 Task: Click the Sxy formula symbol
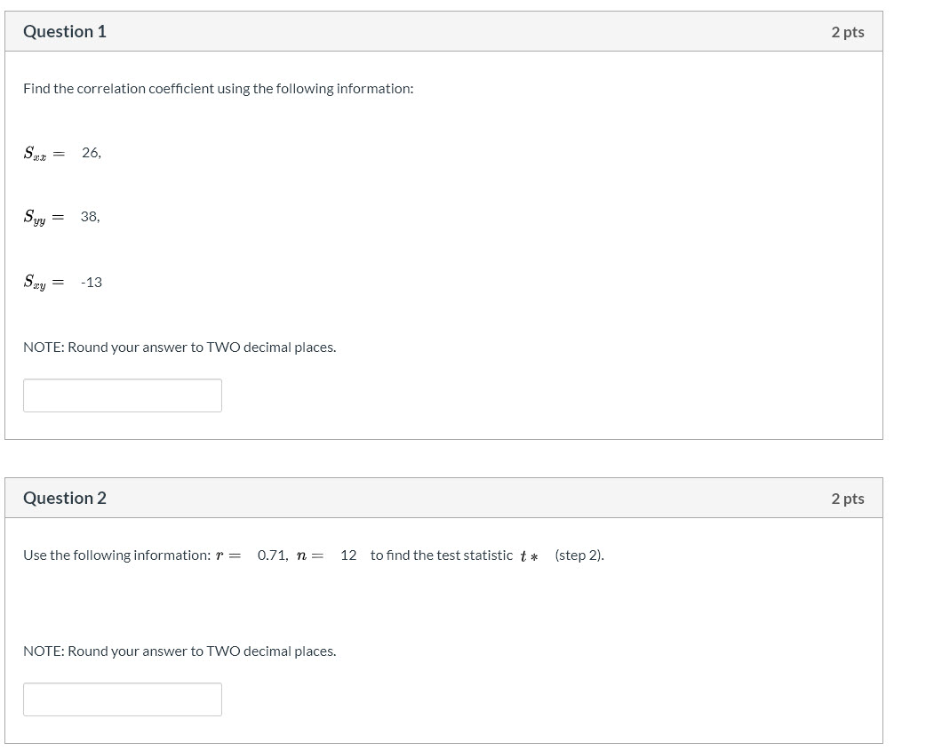(35, 283)
